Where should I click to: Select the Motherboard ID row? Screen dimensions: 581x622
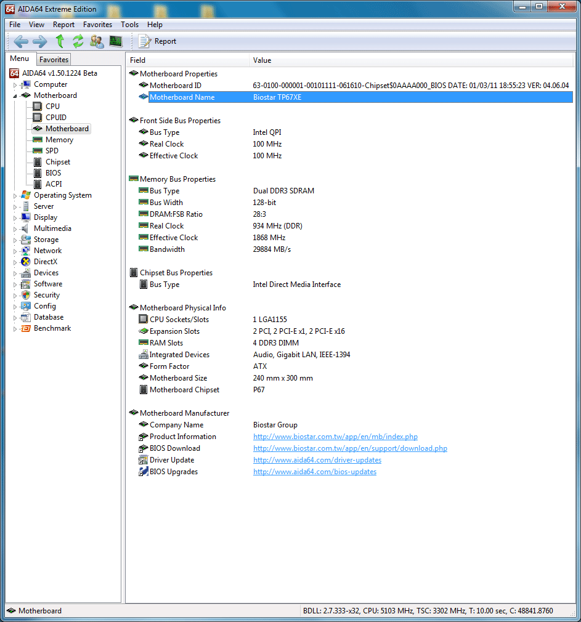point(355,85)
